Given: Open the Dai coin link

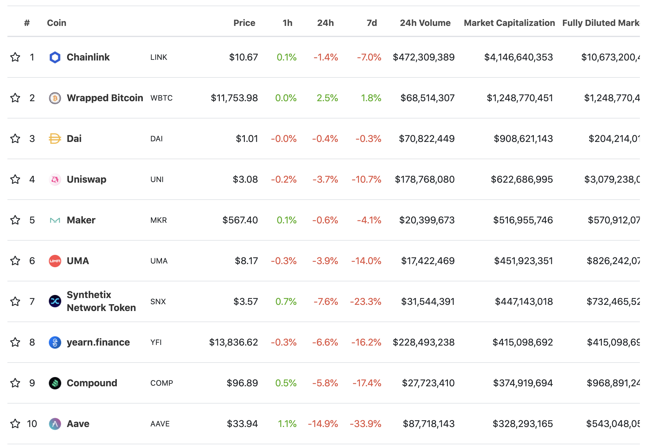Looking at the screenshot, I should click(x=74, y=139).
